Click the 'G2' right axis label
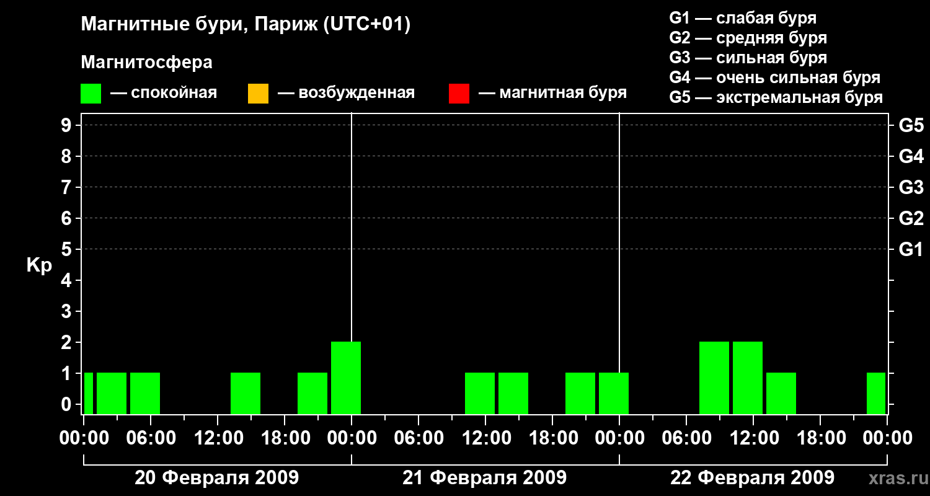Viewport: 930px width, 496px height. click(x=911, y=218)
